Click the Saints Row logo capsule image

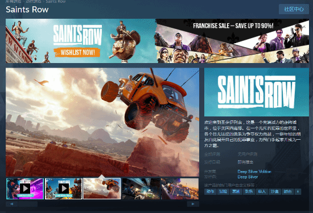(x=257, y=92)
